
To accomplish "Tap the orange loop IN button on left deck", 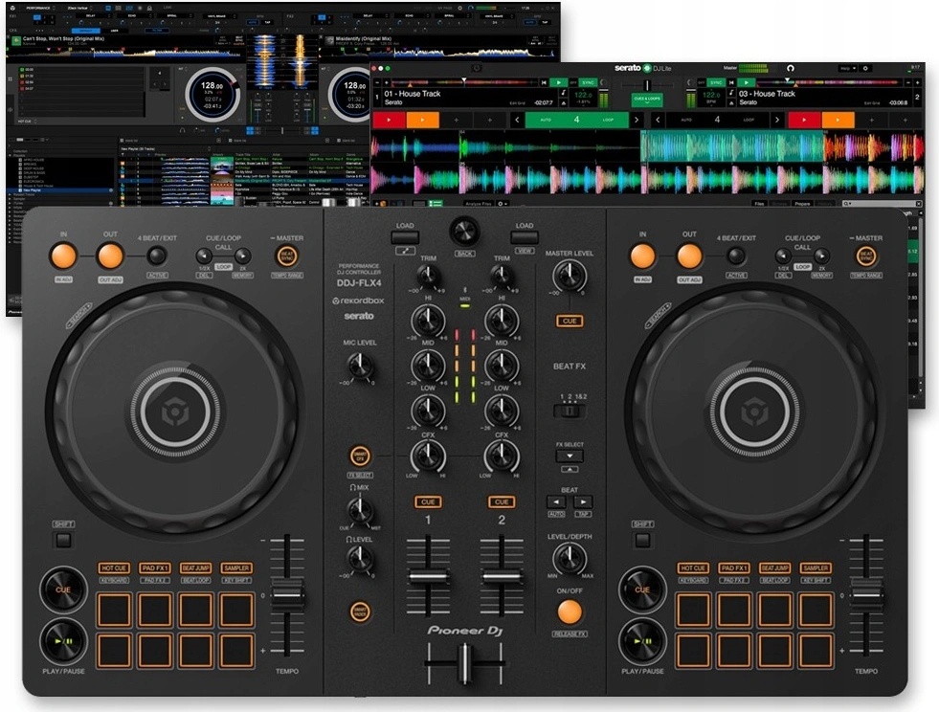I will [63, 256].
